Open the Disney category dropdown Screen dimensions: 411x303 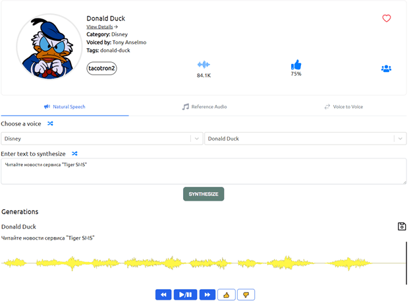tap(196, 139)
